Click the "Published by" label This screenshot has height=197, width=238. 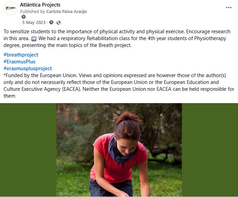[x=32, y=11]
